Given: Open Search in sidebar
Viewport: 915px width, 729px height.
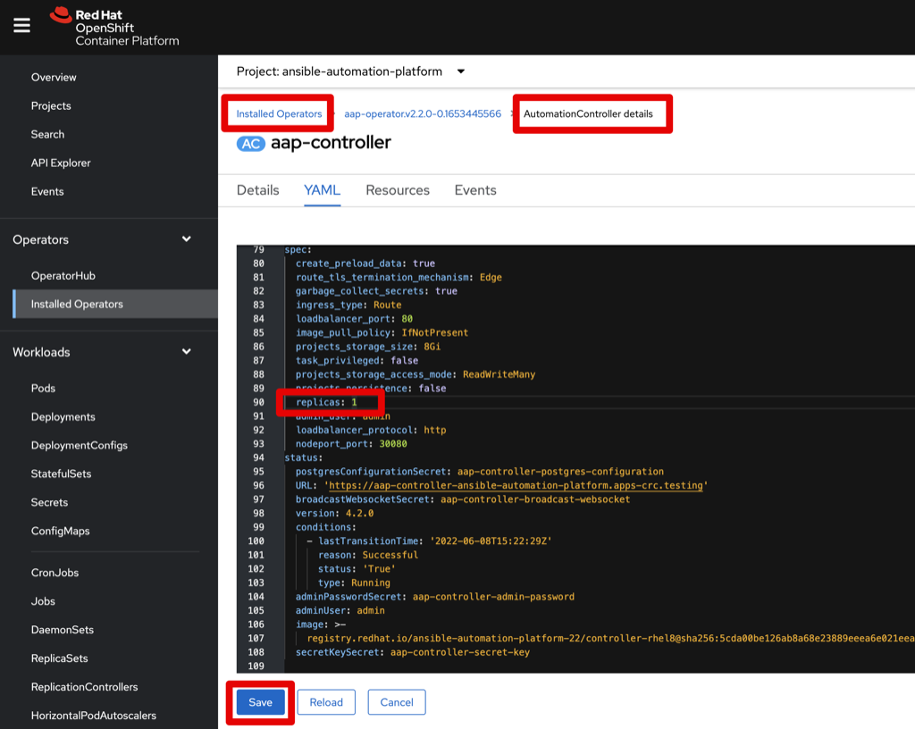Looking at the screenshot, I should (x=48, y=134).
